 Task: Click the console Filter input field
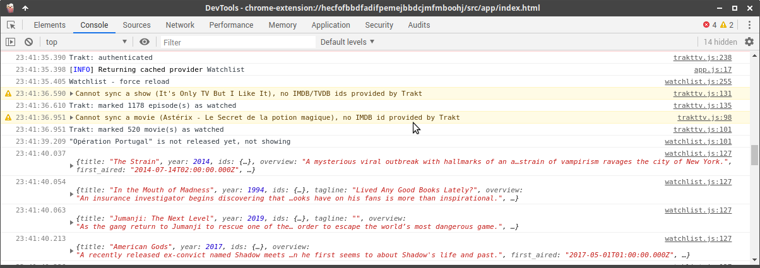point(237,42)
